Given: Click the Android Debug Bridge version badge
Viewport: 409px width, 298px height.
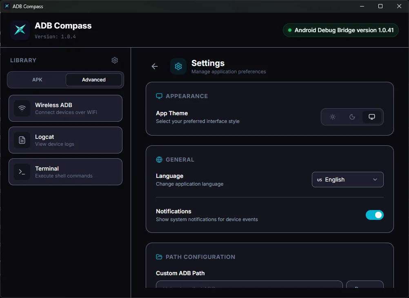Looking at the screenshot, I should 341,30.
